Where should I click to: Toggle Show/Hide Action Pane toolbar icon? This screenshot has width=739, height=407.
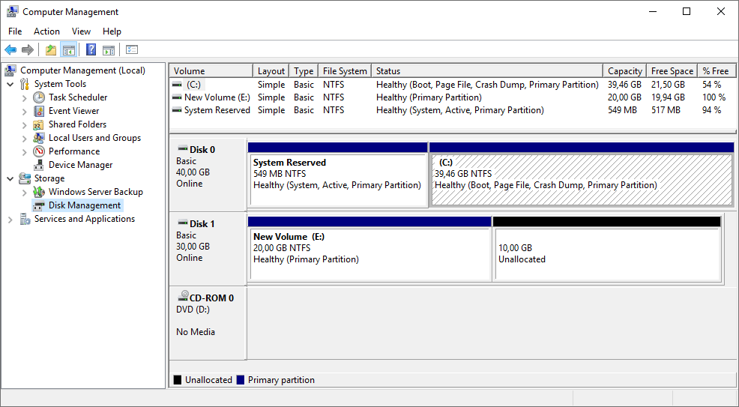[109, 49]
